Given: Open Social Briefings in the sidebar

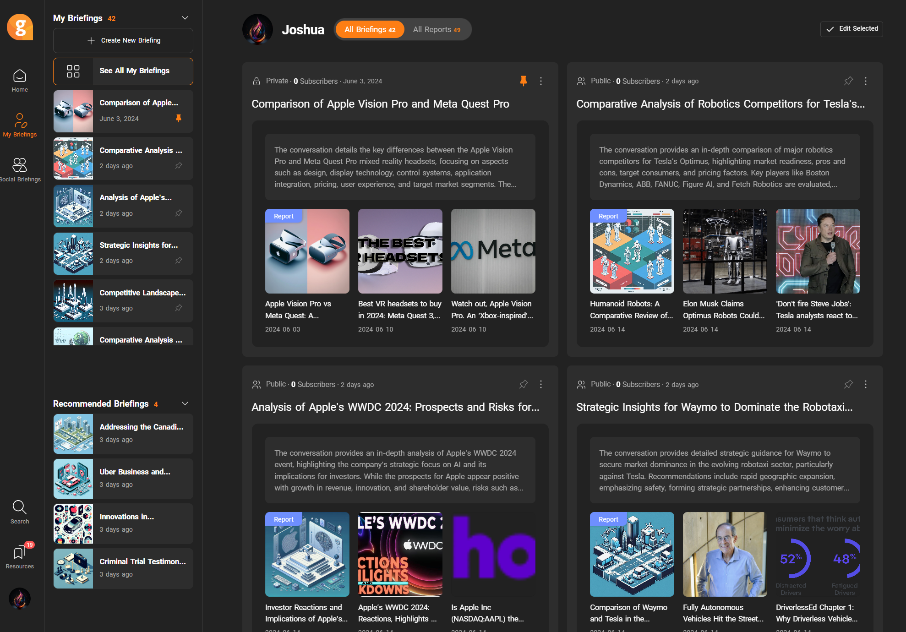Looking at the screenshot, I should tap(20, 169).
